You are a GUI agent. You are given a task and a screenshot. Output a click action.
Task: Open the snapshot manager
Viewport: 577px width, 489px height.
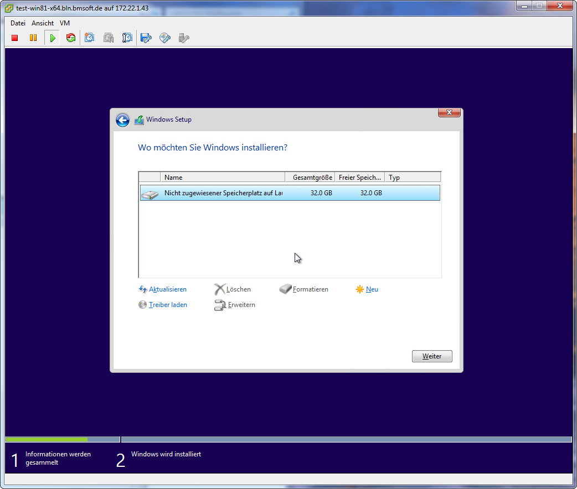click(x=127, y=38)
